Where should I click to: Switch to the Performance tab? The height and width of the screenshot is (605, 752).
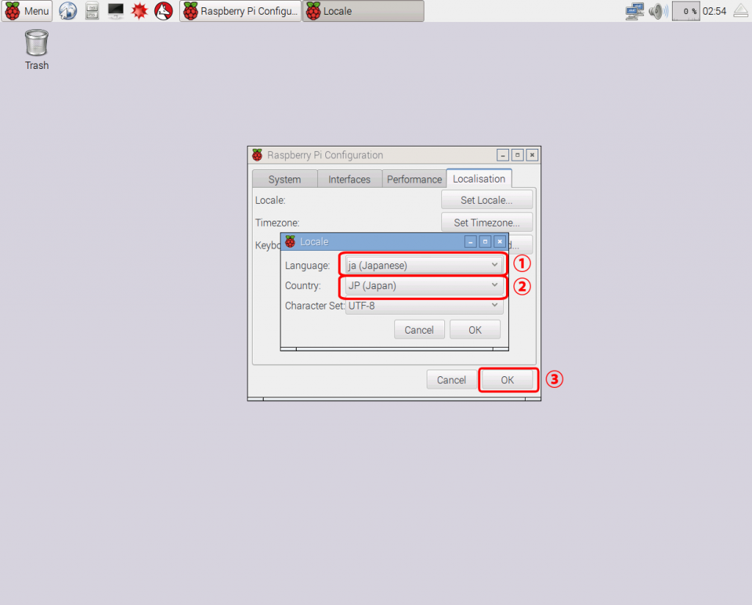coord(414,179)
